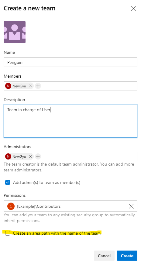The height and width of the screenshot is (264, 141).
Task: Add an administrator with the plus icon
Action: coord(38,156)
